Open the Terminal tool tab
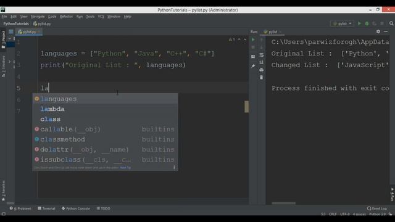 (47, 208)
